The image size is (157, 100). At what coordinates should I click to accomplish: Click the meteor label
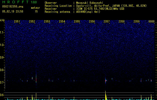point(35,8)
